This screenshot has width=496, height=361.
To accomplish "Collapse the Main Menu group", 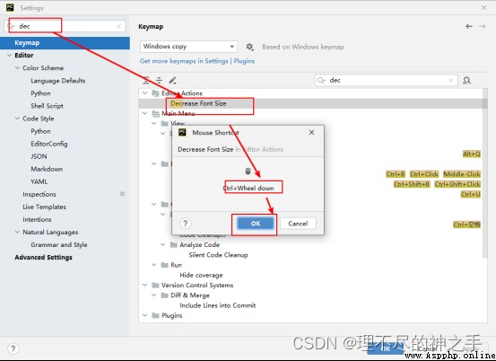I will [x=144, y=113].
